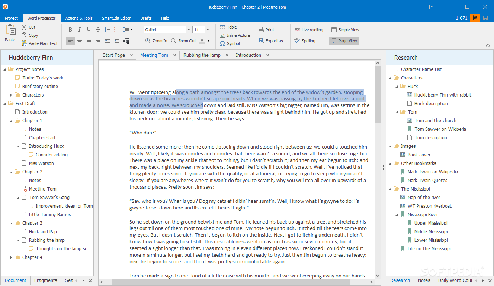Click the scroll down arrow of document
494x286 pixels.
point(378,276)
